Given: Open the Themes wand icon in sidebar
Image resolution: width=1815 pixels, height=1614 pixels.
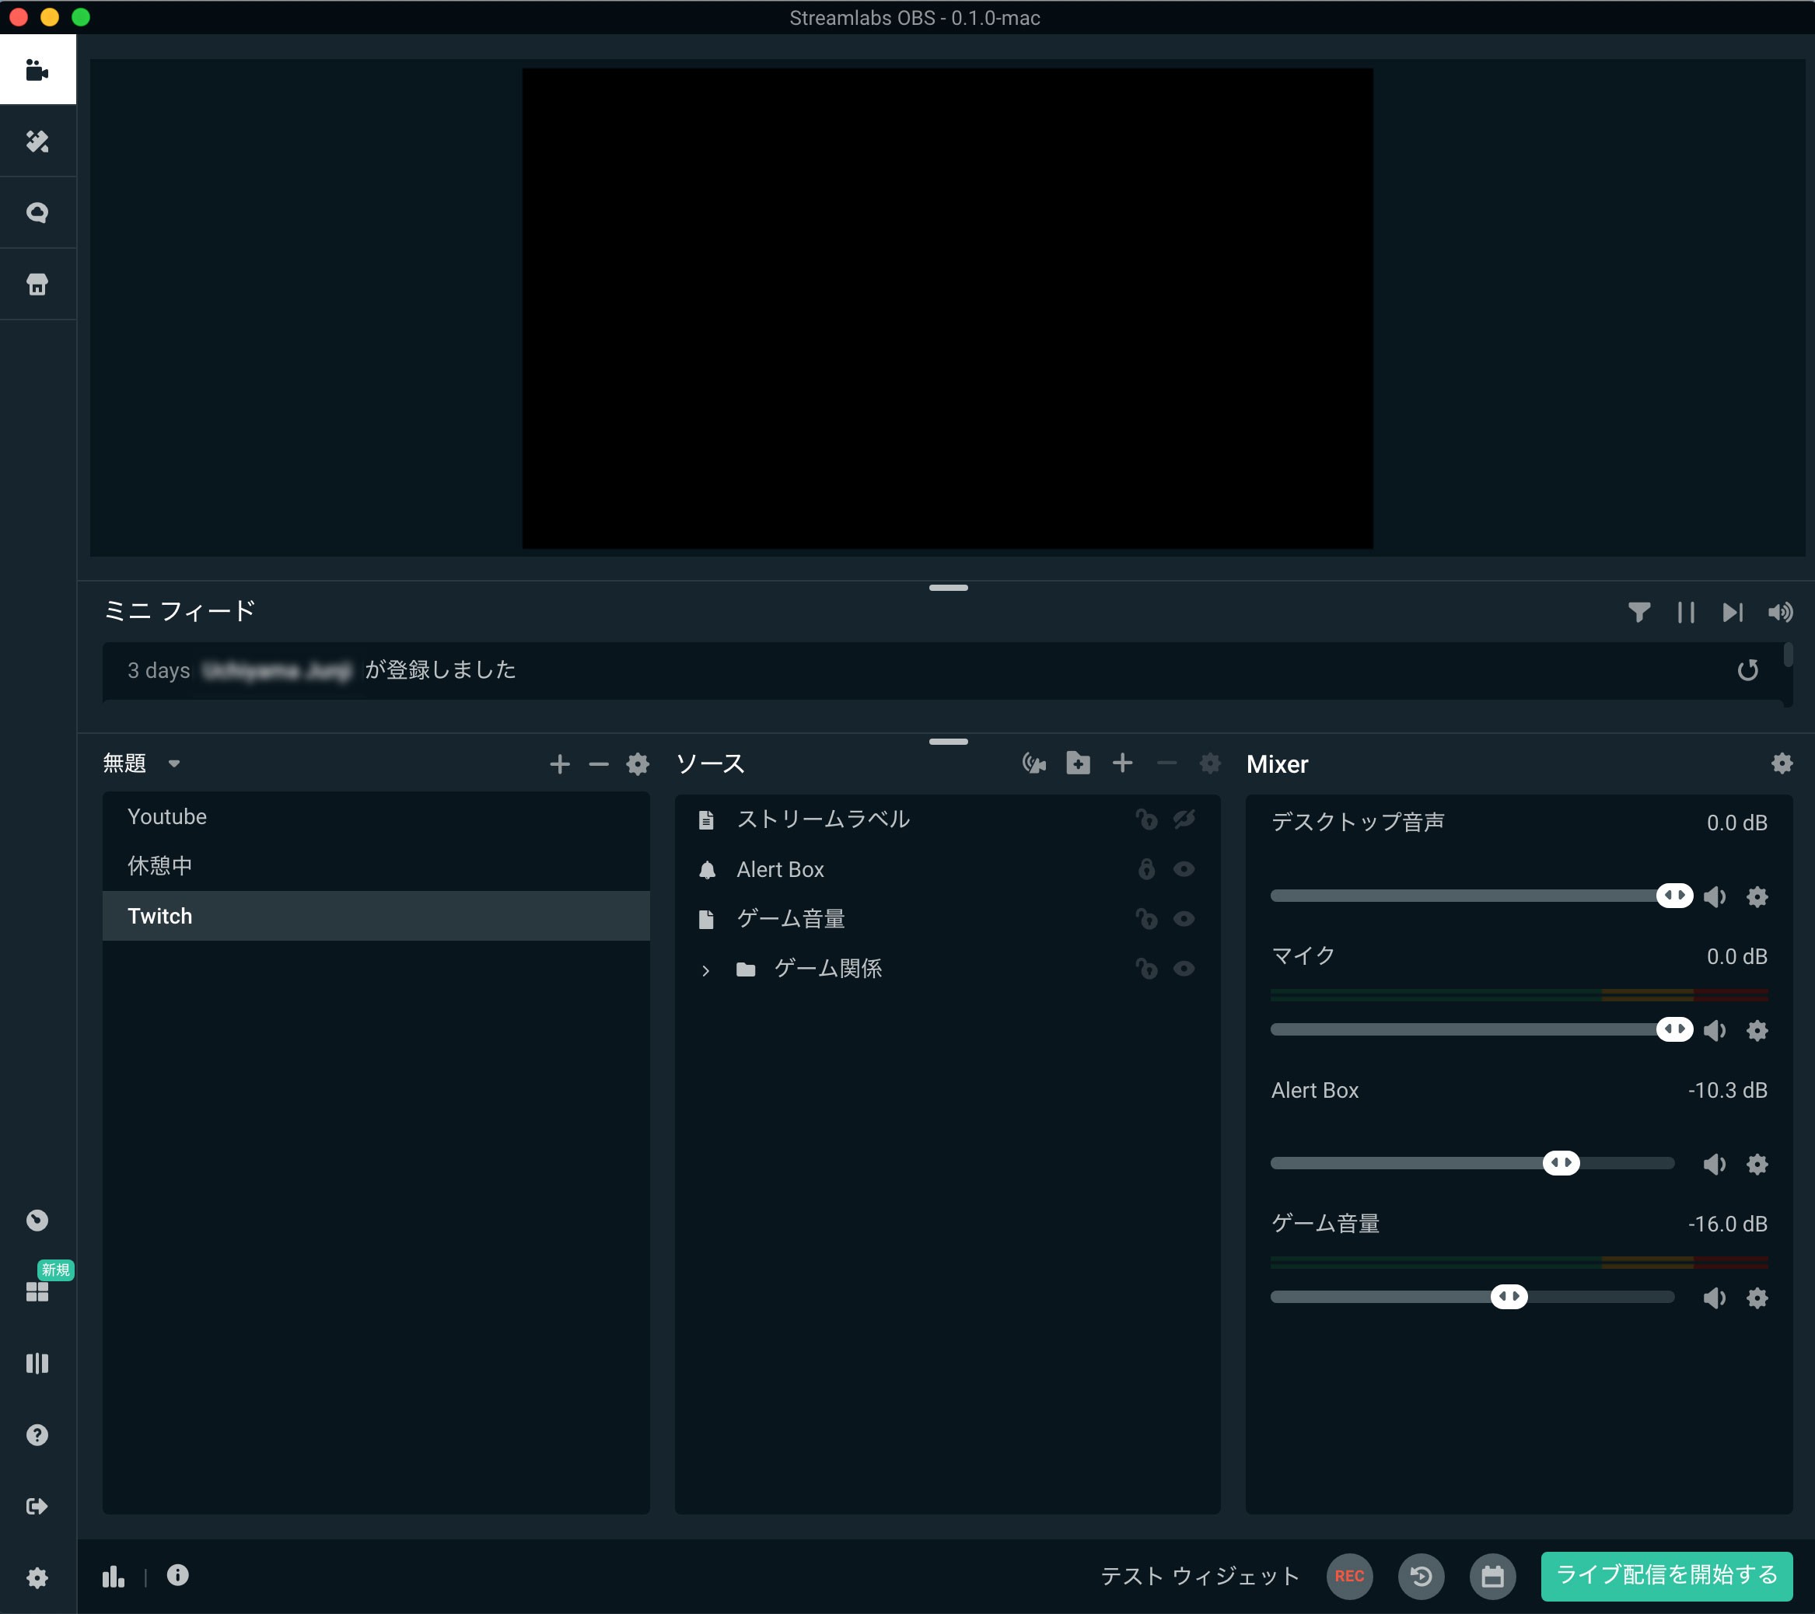Looking at the screenshot, I should point(37,141).
